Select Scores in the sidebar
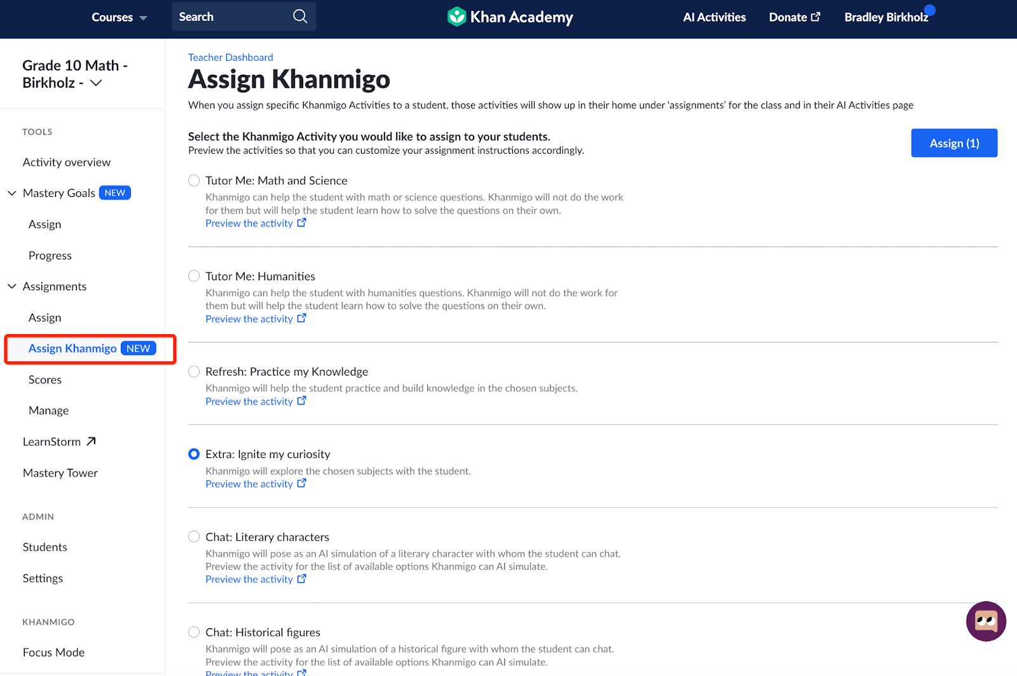1017x676 pixels. 44,379
